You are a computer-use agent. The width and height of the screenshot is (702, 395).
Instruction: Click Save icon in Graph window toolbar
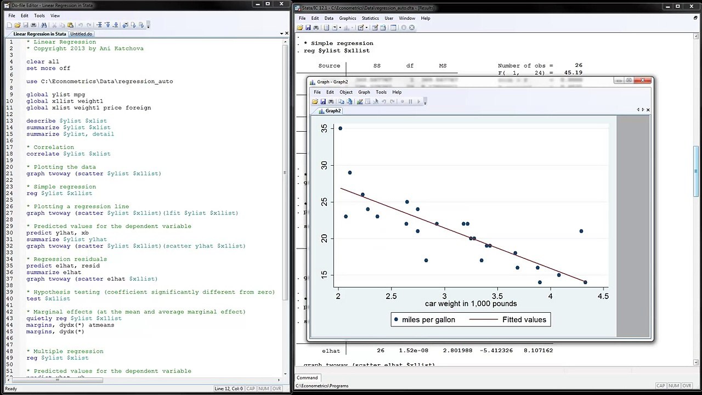(x=323, y=101)
